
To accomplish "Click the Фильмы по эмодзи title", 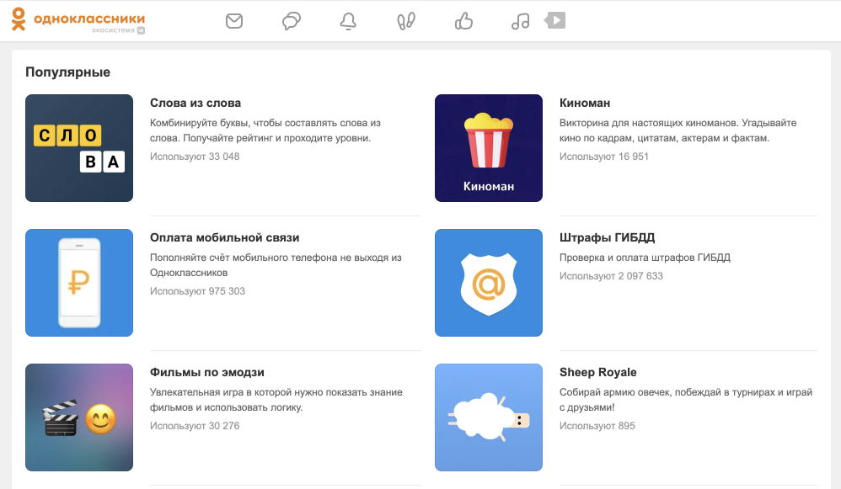I will [x=207, y=372].
